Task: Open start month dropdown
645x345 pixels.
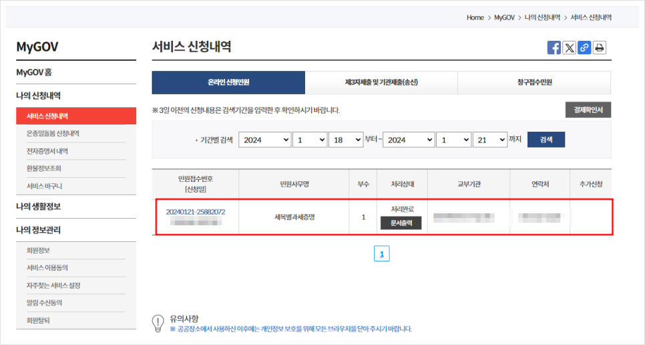Action: pos(310,140)
